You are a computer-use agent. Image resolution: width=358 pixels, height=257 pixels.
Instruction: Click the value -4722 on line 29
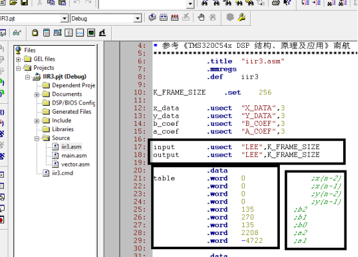tap(252, 240)
